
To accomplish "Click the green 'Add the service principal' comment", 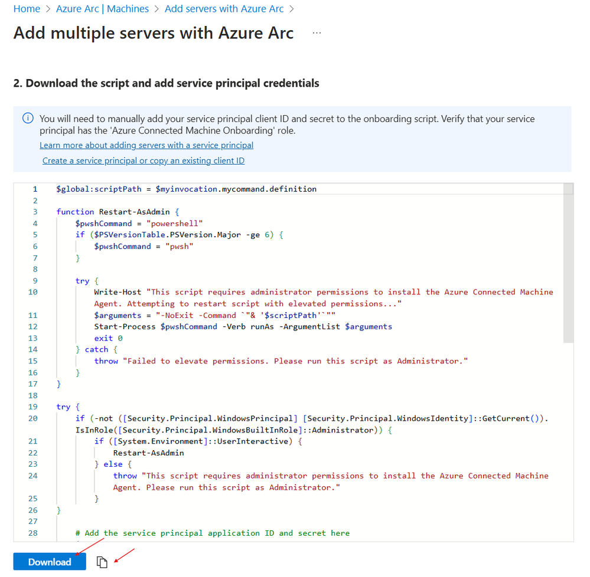I will point(213,533).
